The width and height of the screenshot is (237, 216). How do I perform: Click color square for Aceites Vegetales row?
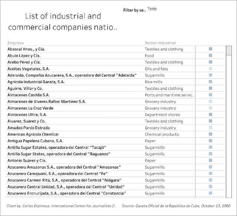tap(210, 69)
